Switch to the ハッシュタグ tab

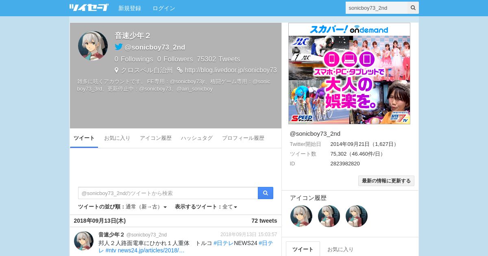tap(197, 138)
